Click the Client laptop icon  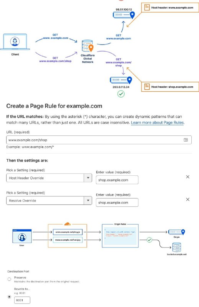[x=15, y=42]
